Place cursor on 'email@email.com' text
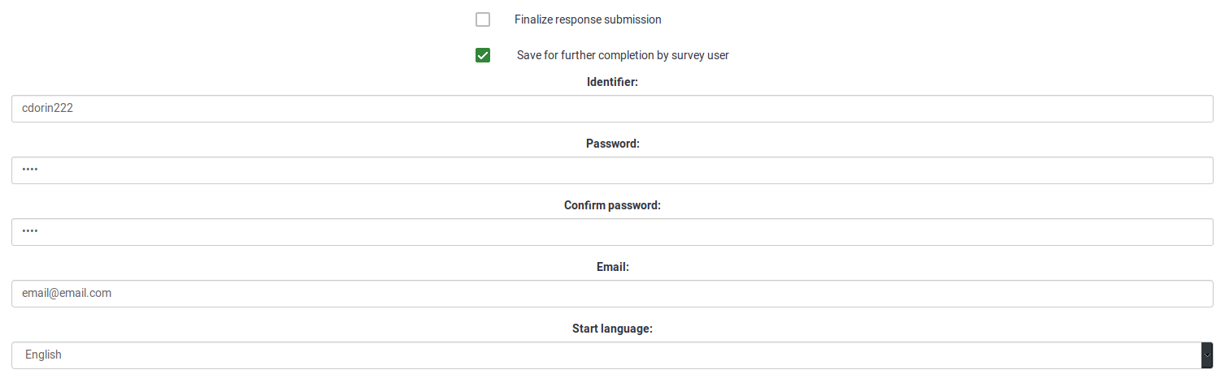This screenshot has width=1225, height=374. [x=67, y=293]
